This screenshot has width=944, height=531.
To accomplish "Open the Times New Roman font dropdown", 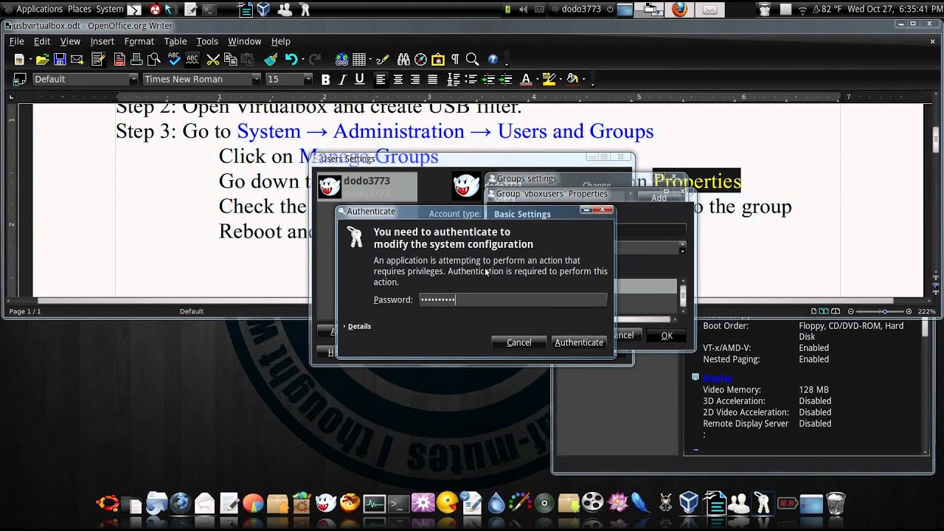I will coord(256,79).
